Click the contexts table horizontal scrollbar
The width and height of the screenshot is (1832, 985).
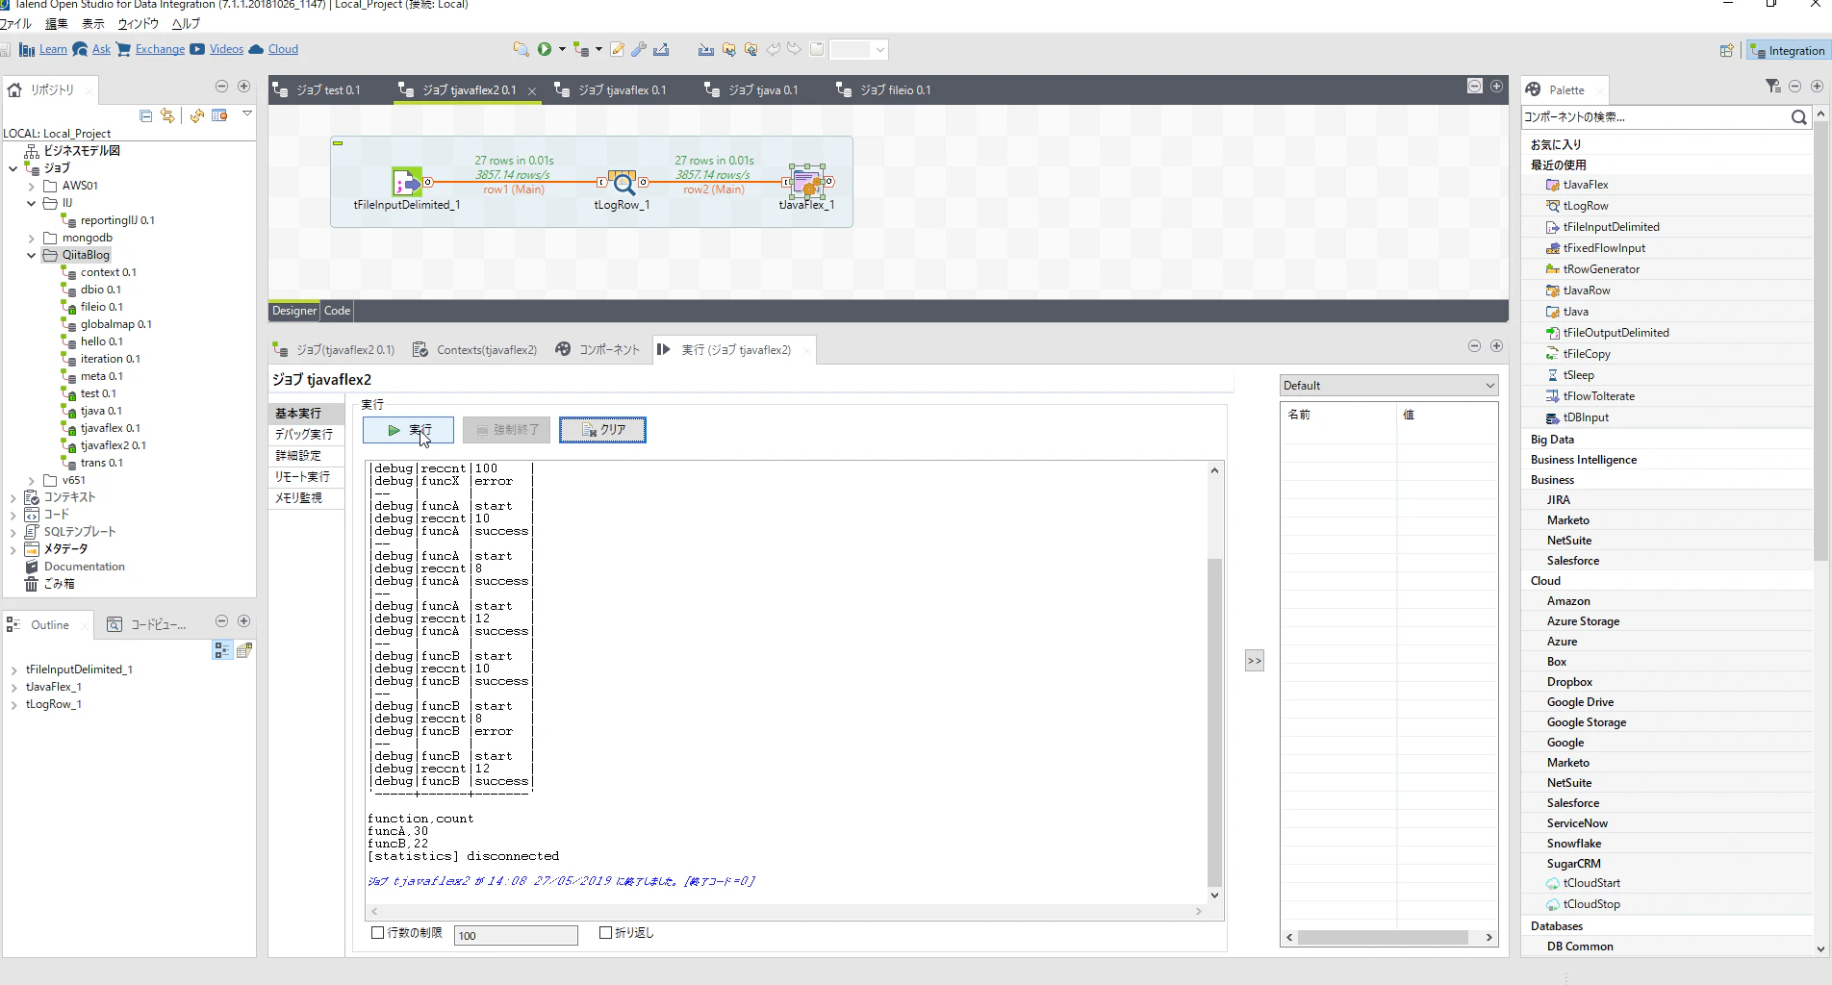pos(1383,937)
